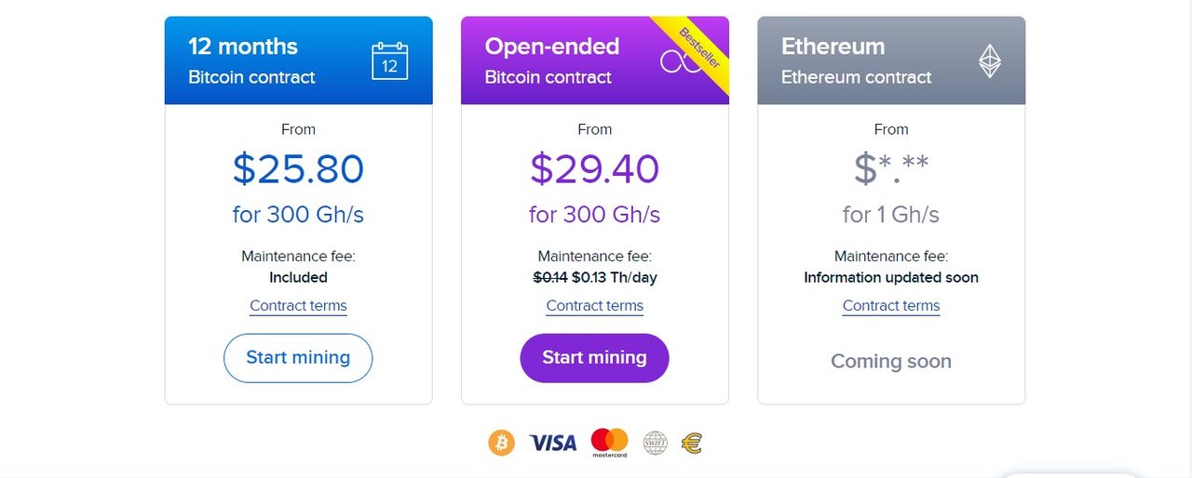This screenshot has width=1192, height=478.
Task: Select the 12 months Bitcoin contract header
Action: coord(298,60)
